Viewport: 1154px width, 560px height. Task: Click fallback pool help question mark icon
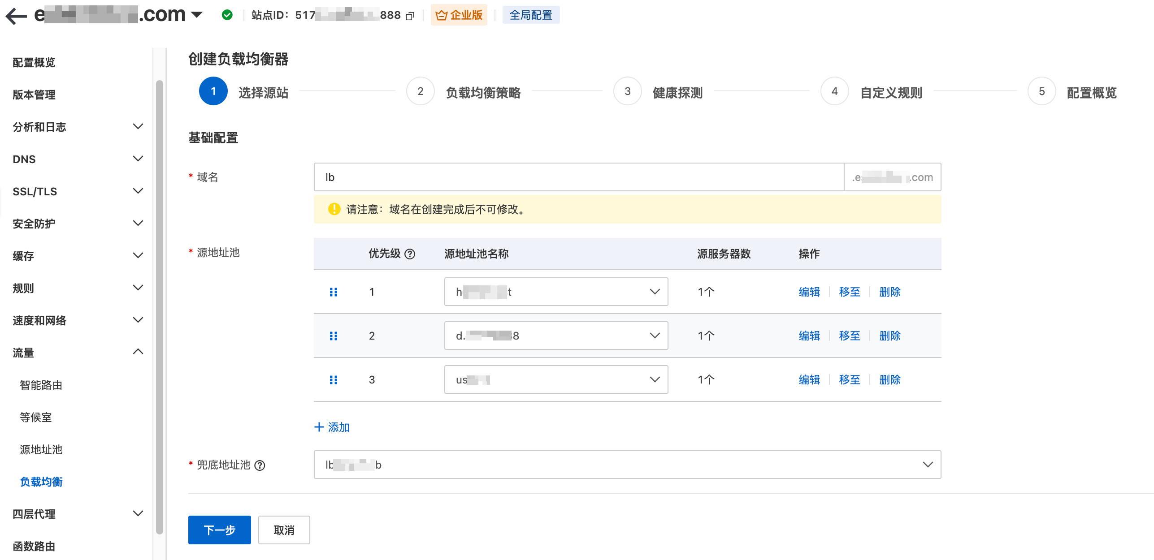(x=260, y=465)
